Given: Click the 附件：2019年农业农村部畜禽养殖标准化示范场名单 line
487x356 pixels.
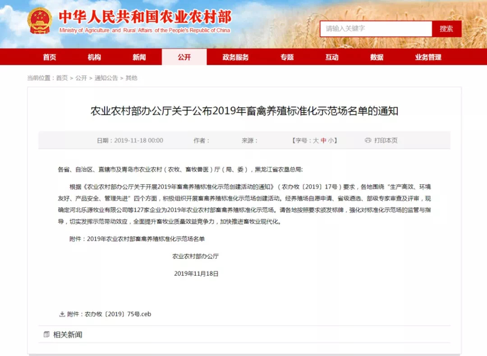Looking at the screenshot, I should (x=137, y=239).
